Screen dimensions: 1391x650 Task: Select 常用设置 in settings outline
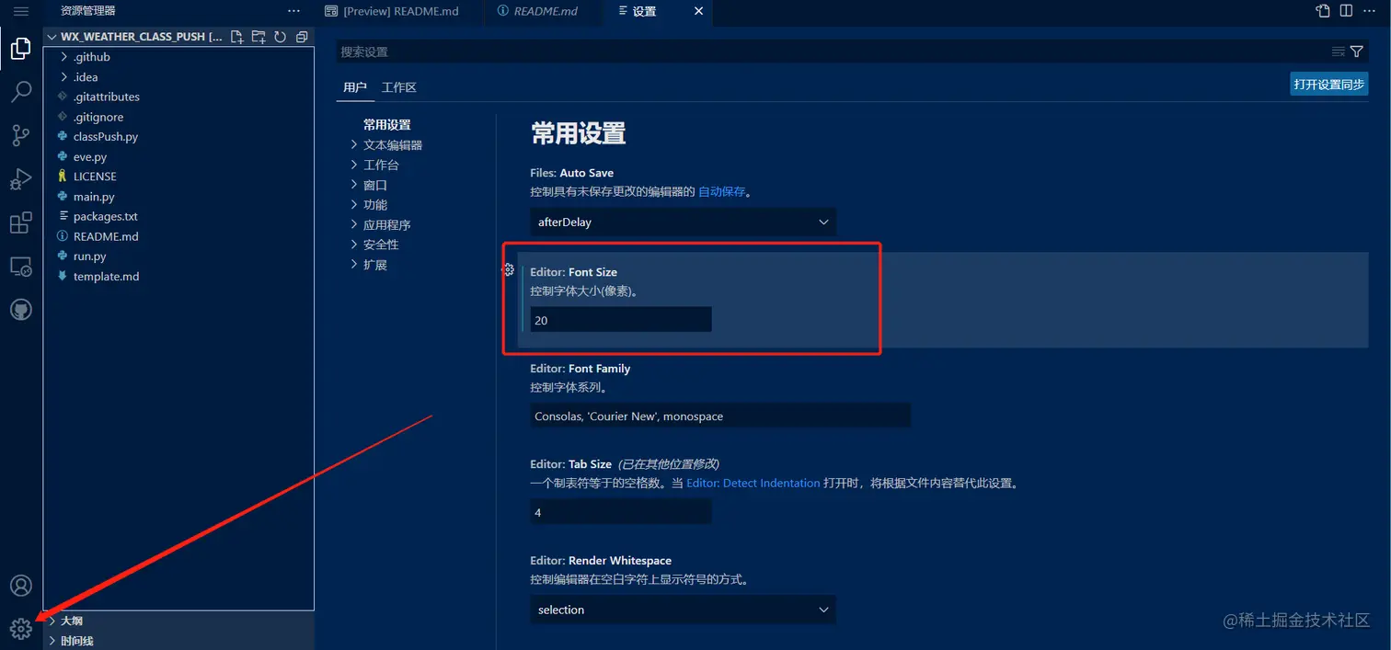[386, 125]
